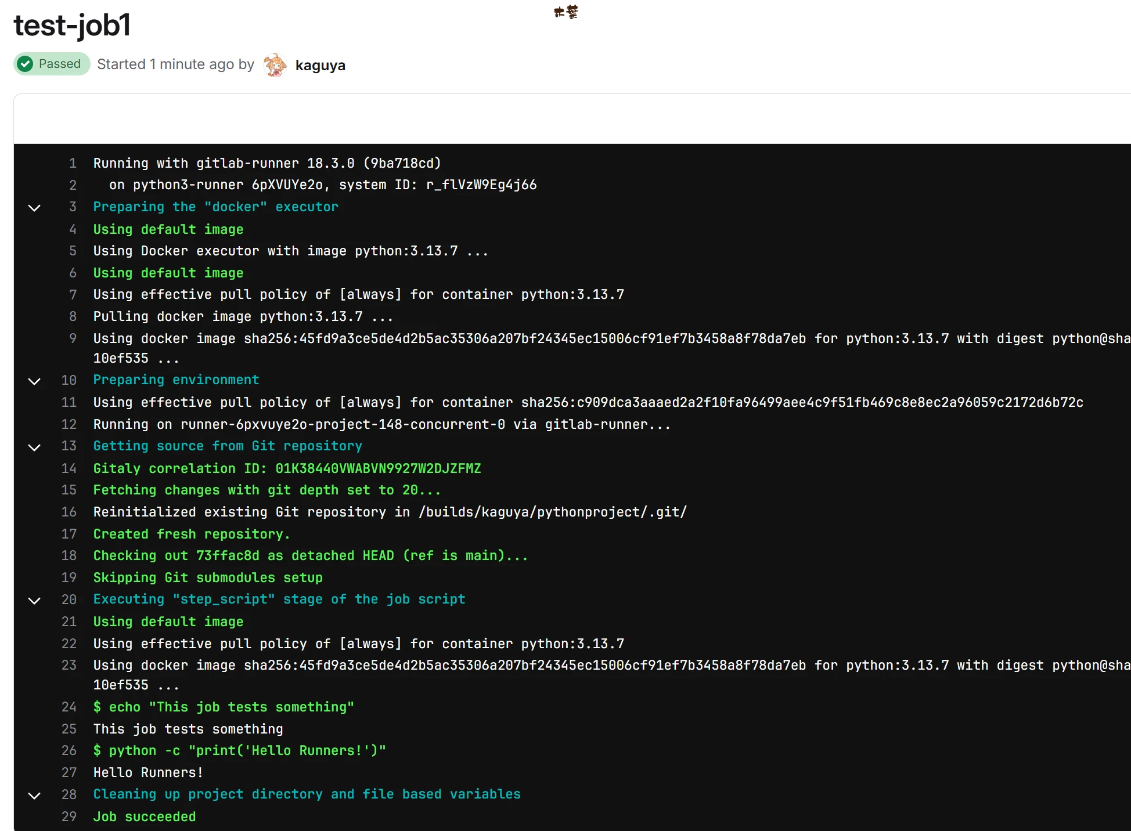Click line number 26 python command
This screenshot has height=831, width=1131.
click(69, 750)
